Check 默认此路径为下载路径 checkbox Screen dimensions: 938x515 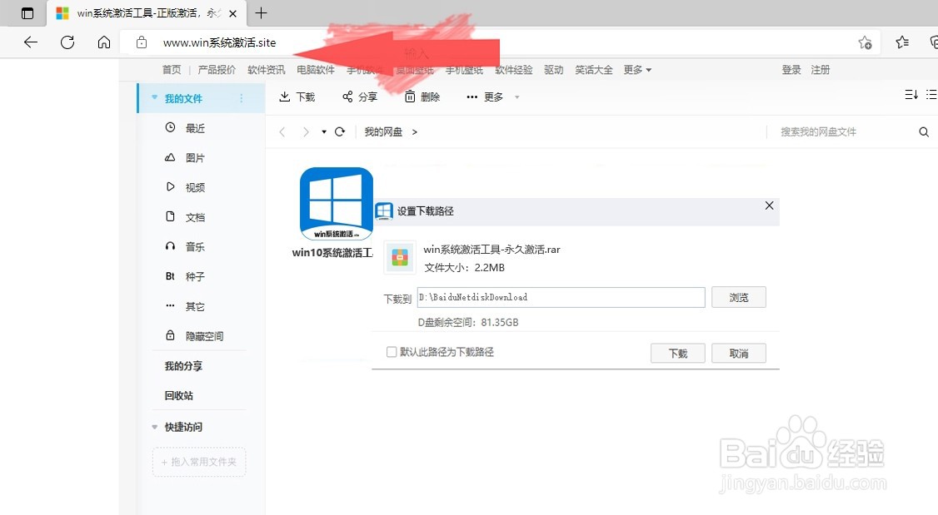tap(392, 351)
